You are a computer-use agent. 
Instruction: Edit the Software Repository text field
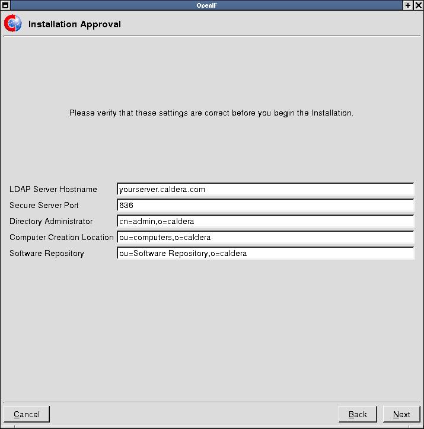(265, 254)
